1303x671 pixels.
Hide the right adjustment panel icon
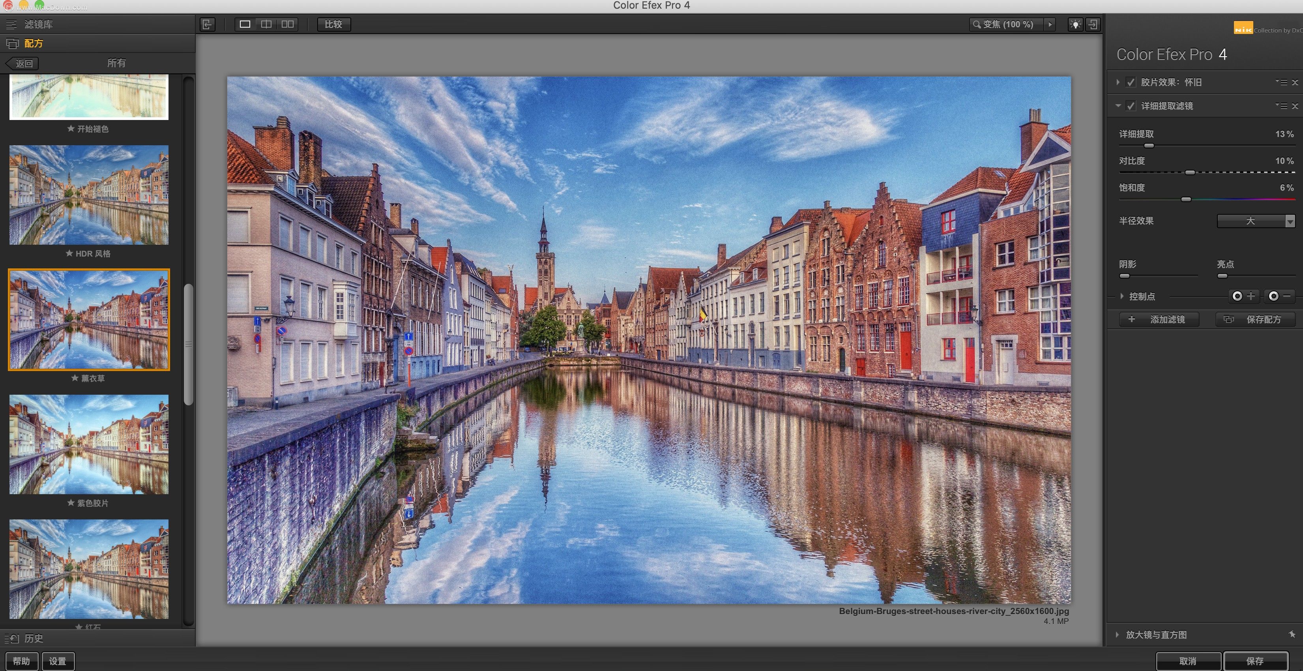click(x=1093, y=24)
